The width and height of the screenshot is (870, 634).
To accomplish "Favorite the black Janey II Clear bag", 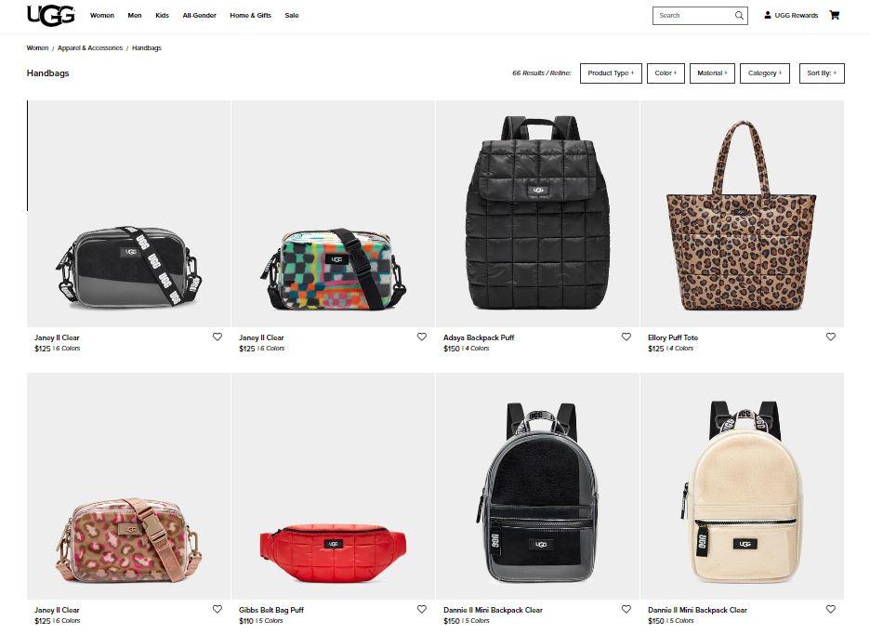I will pos(217,337).
